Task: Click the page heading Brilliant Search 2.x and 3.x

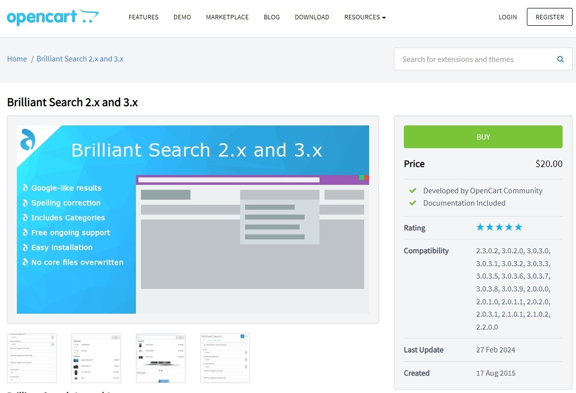Action: tap(72, 102)
